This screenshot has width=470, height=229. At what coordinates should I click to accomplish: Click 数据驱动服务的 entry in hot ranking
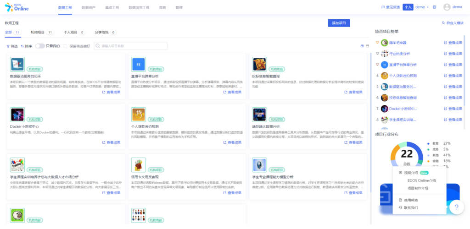402,87
